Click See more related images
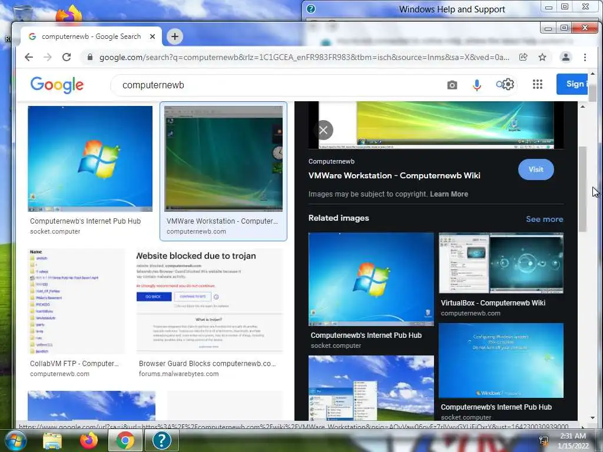The image size is (603, 452). pos(545,219)
